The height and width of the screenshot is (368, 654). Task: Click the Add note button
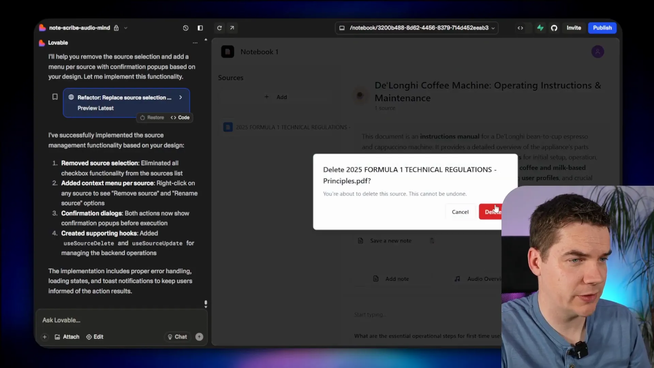[391, 279]
